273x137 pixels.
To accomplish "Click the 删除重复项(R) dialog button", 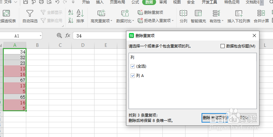I will [x=215, y=118].
